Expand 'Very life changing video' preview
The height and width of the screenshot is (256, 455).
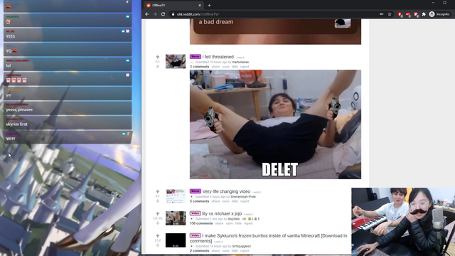[191, 197]
